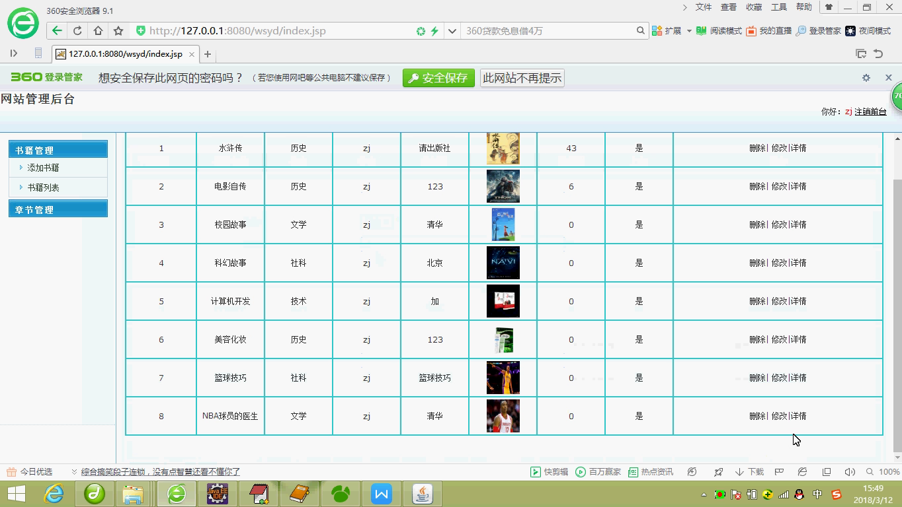Reload the page with the refresh icon
The image size is (902, 507).
(x=77, y=30)
